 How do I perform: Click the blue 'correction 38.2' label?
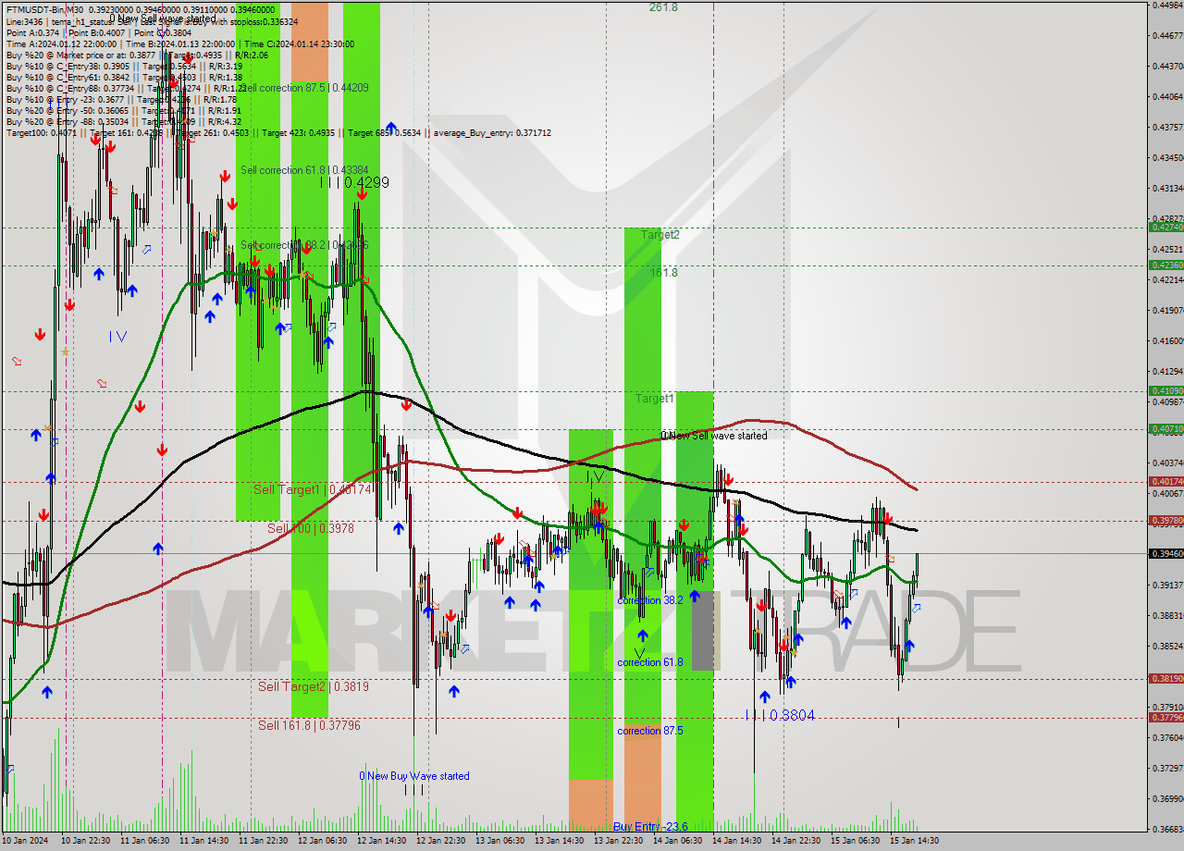(650, 600)
